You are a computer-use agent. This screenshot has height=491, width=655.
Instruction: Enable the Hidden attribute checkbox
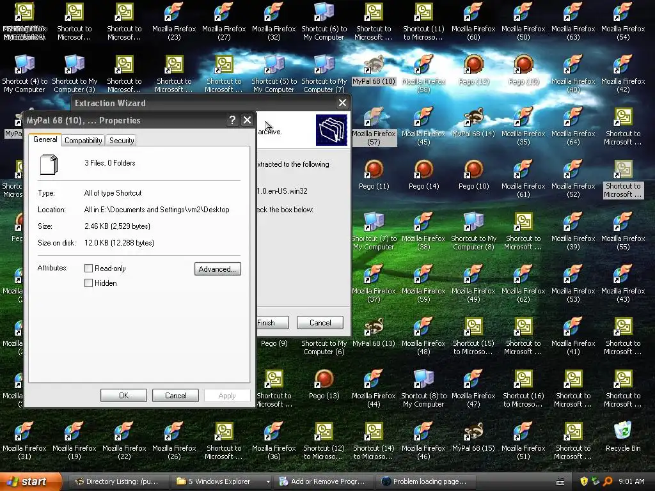click(88, 283)
